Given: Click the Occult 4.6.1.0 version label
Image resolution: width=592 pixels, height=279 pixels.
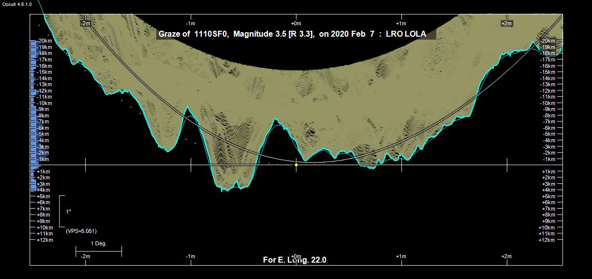Looking at the screenshot, I should coord(18,4).
